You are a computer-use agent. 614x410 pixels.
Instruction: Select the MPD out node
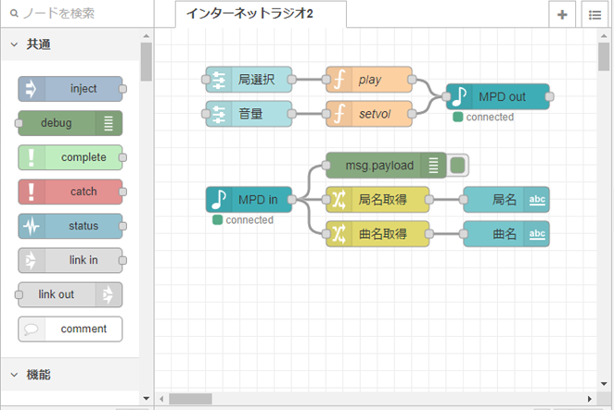click(499, 97)
